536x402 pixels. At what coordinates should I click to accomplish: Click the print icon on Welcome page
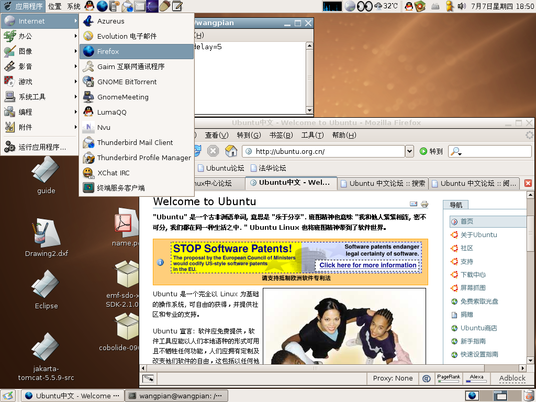[x=425, y=204]
